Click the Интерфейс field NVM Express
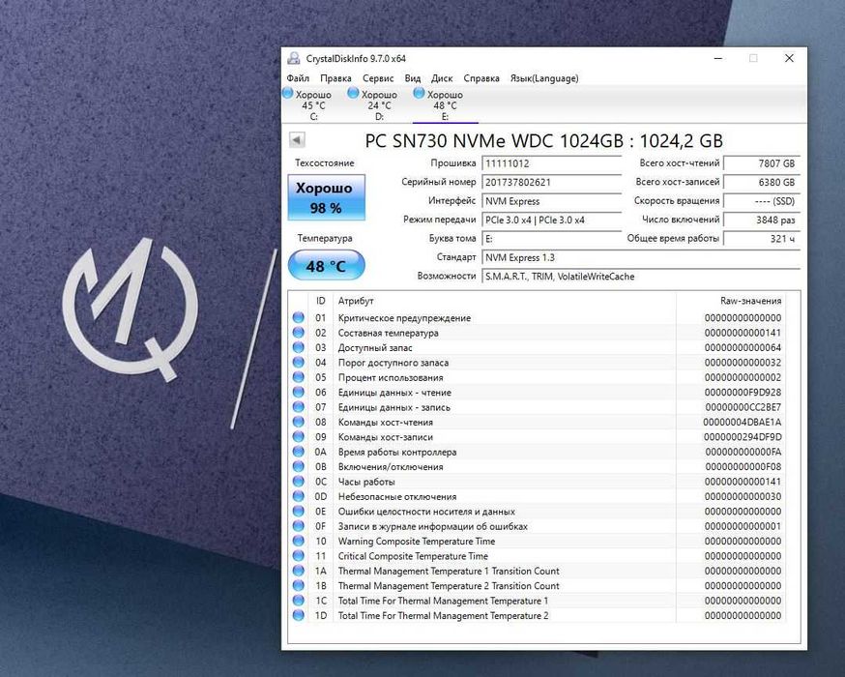Viewport: 845px width, 677px height. click(x=552, y=201)
